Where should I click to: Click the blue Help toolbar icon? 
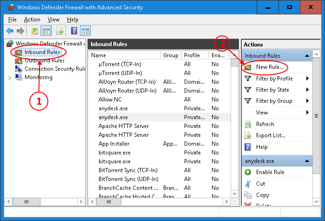click(x=74, y=31)
